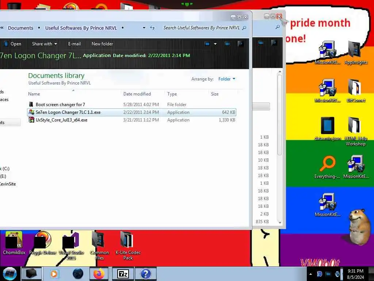Click Documents in the address breadcrumb
Viewport: 374px width, 281px height.
[x=21, y=28]
